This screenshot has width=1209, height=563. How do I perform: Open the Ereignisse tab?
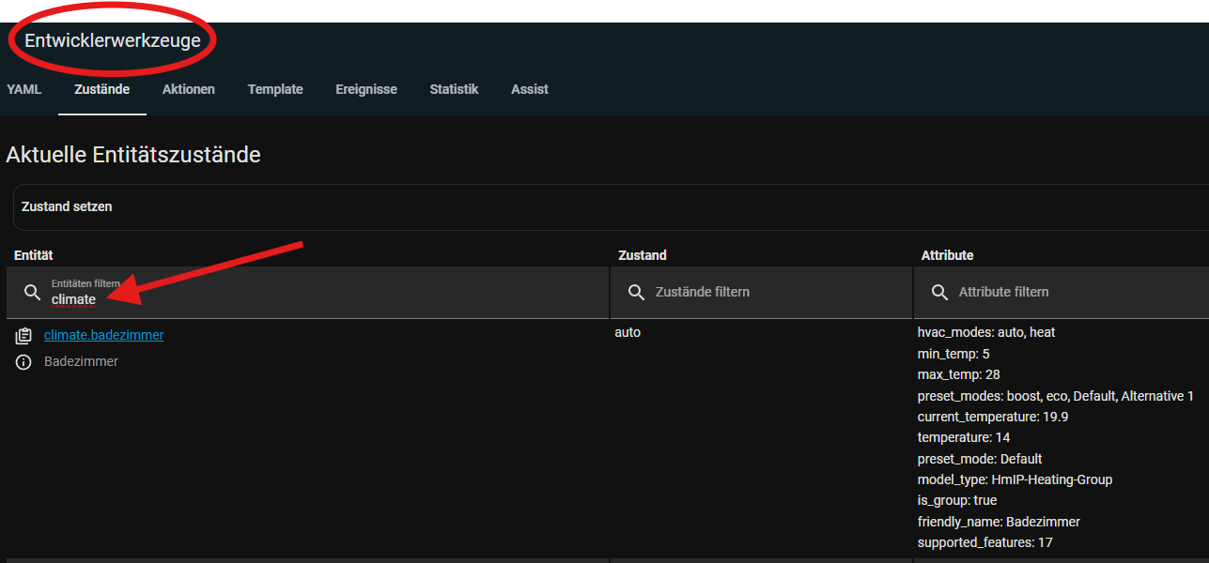[x=366, y=90]
